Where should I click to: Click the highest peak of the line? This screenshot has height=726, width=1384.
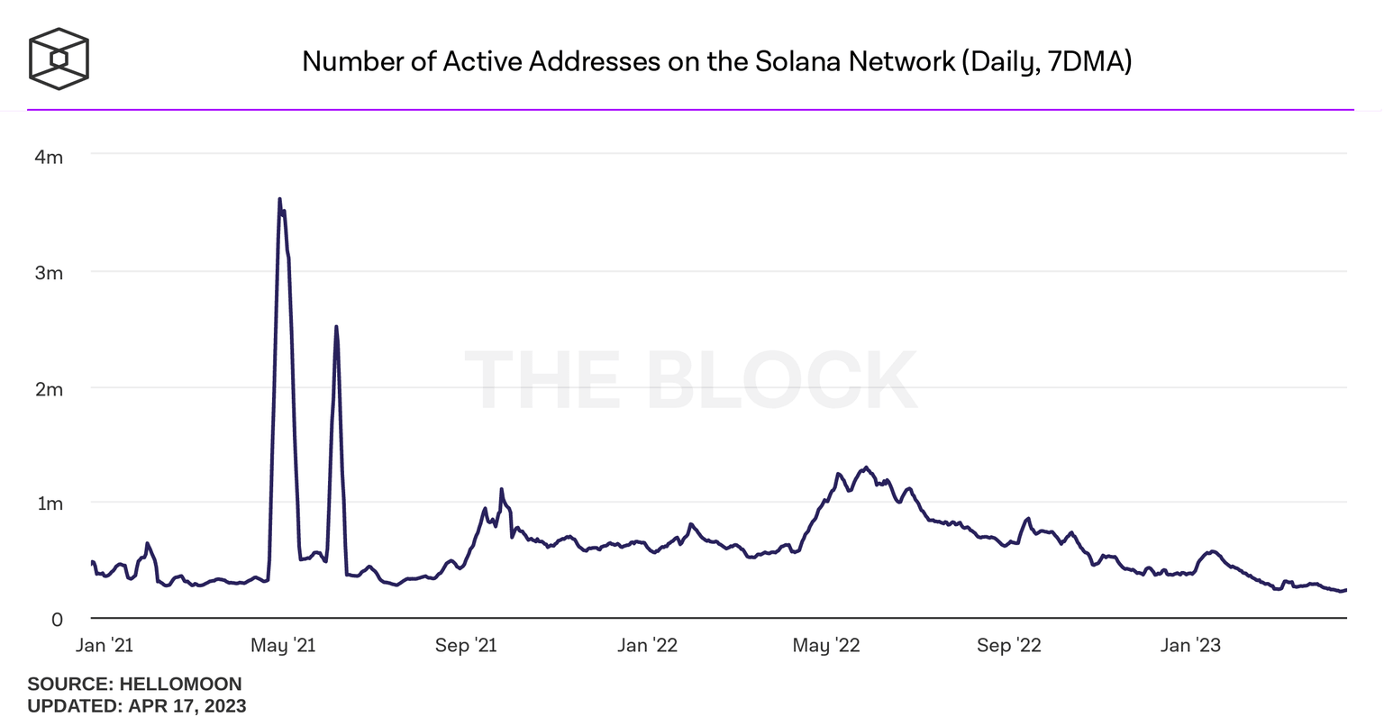[x=279, y=200]
